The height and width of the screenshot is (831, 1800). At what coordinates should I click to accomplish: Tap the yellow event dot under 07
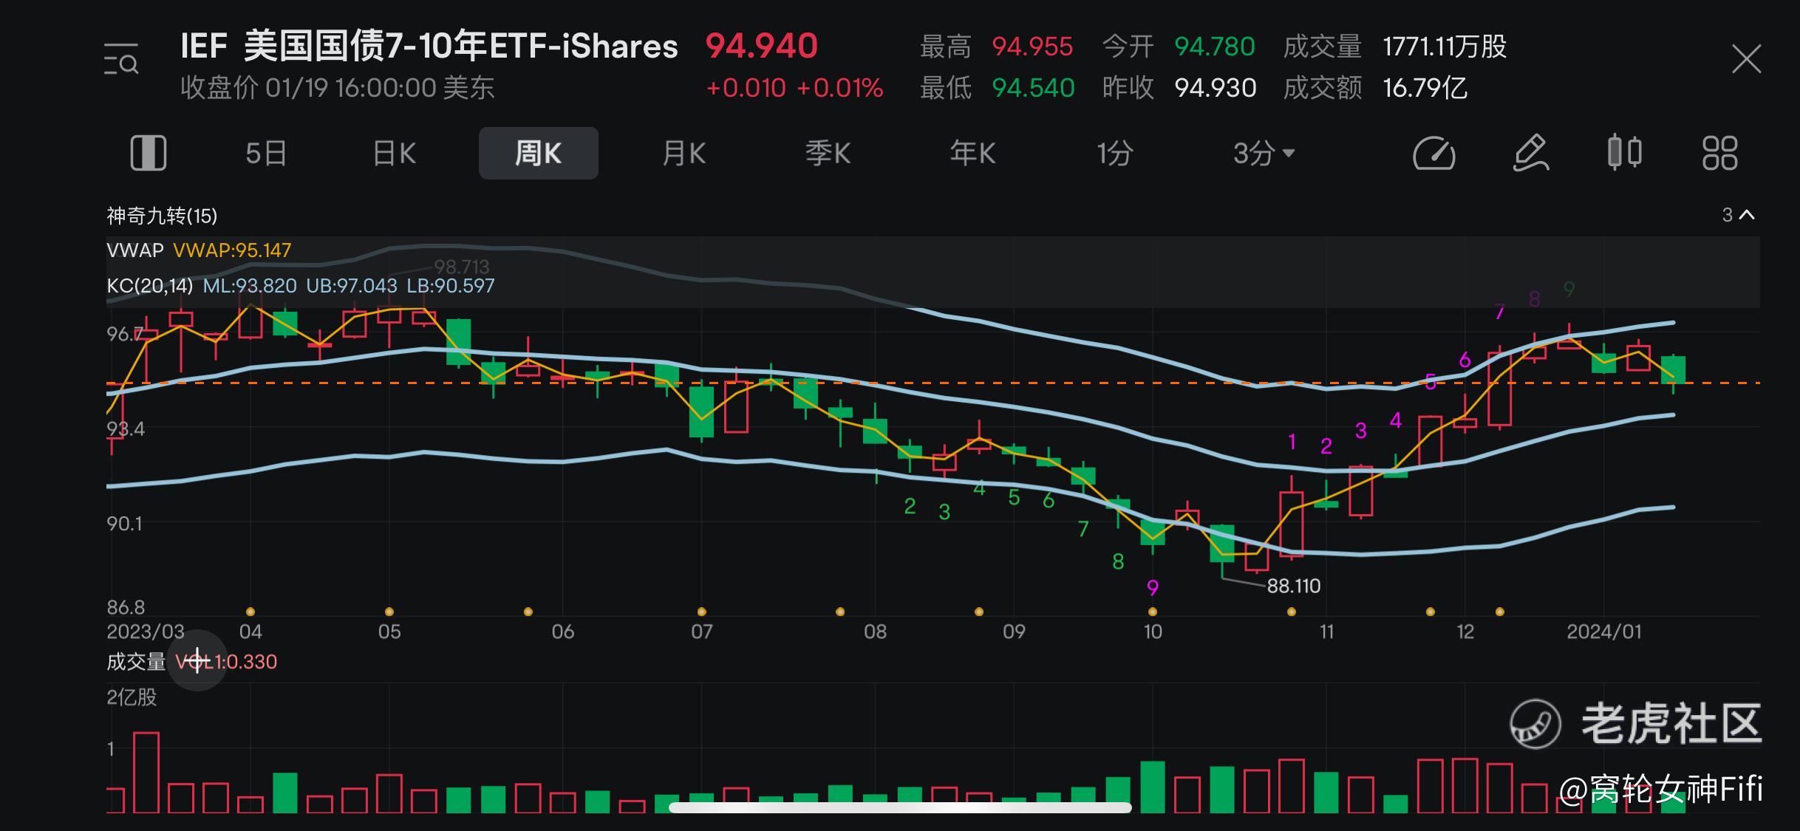click(702, 612)
